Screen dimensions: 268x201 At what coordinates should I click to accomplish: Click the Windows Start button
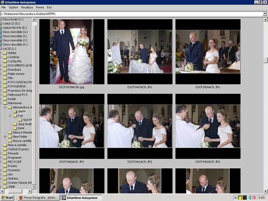(x=7, y=198)
